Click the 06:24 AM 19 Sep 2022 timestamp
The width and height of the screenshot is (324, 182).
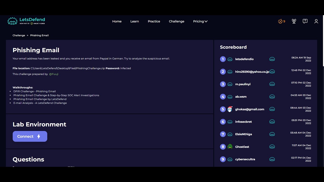click(x=301, y=59)
